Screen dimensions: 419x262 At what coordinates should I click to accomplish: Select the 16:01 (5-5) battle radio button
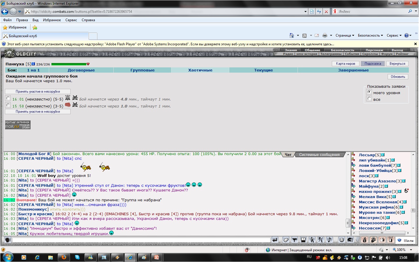[x=8, y=98]
